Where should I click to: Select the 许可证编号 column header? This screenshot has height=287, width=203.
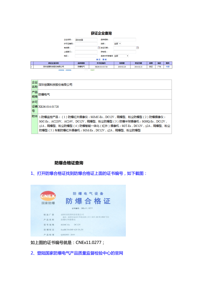[101, 63]
